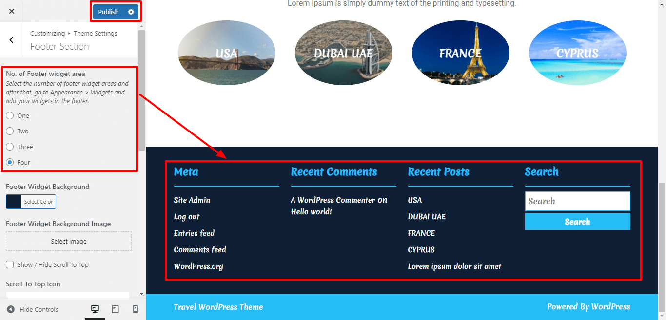Open publish settings gear icon
The height and width of the screenshot is (320, 666).
point(131,12)
